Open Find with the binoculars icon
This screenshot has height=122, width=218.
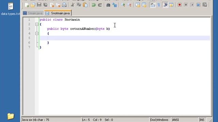pyautogui.click(x=108, y=5)
